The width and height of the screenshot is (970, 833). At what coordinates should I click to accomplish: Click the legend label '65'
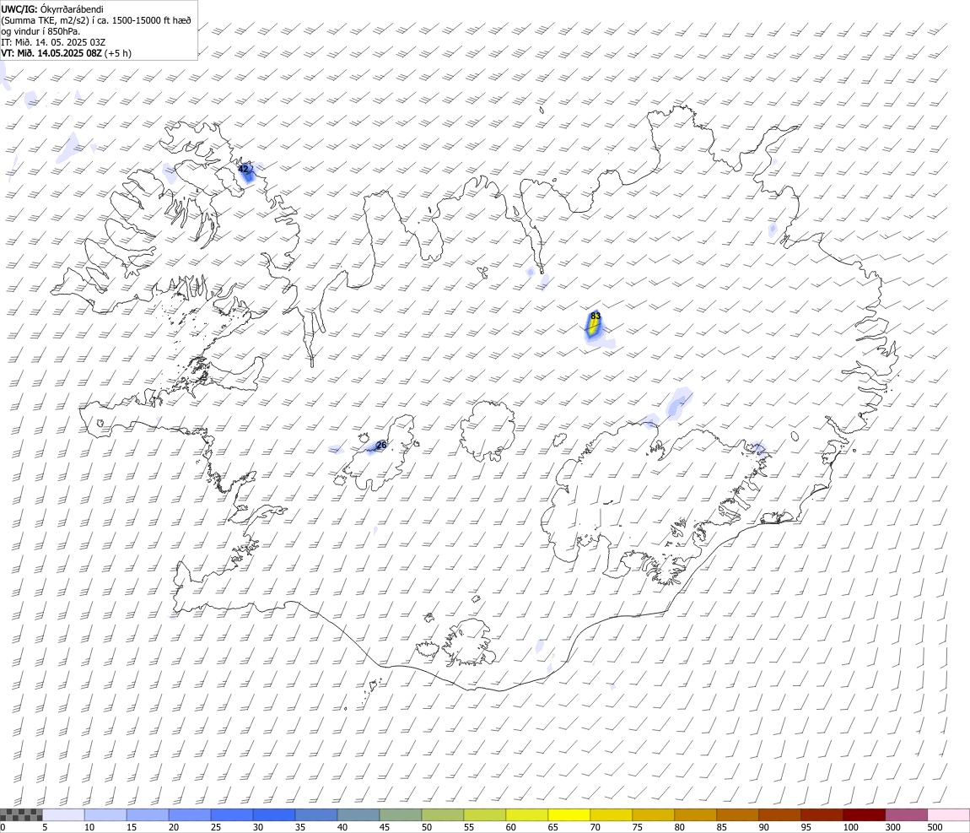click(553, 827)
